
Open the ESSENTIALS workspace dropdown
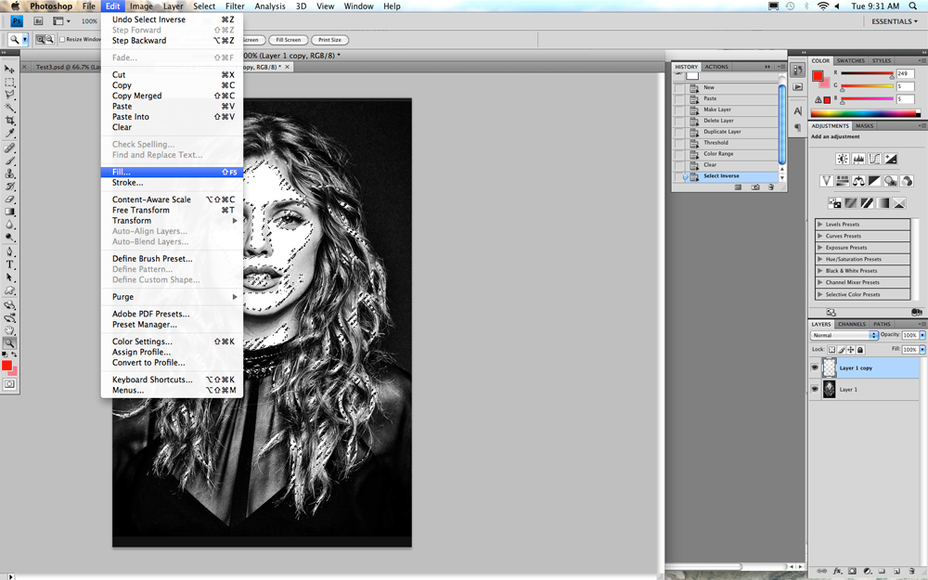[895, 21]
